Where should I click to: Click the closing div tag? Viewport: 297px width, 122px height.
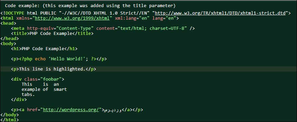[x=19, y=99]
